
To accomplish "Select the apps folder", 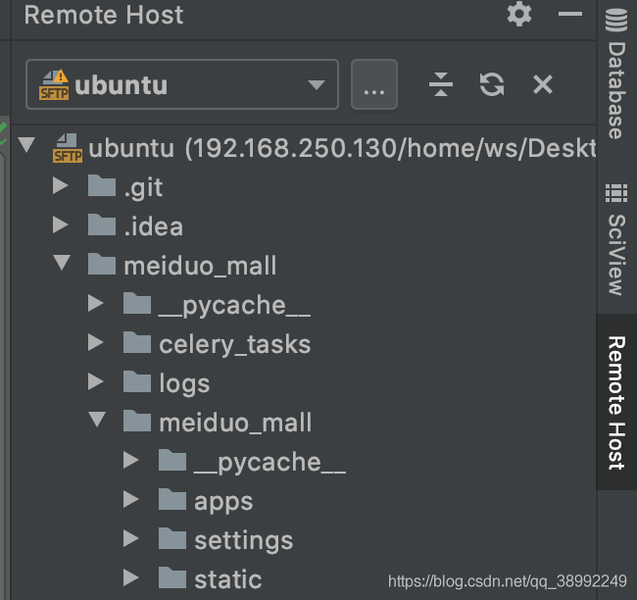I will pos(223,502).
